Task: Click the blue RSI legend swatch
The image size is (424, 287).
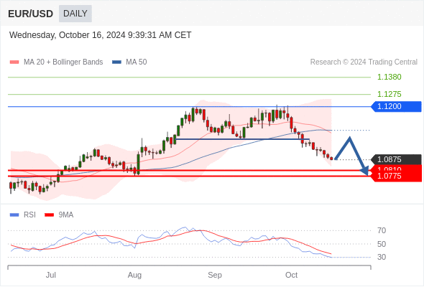Action: point(14,215)
